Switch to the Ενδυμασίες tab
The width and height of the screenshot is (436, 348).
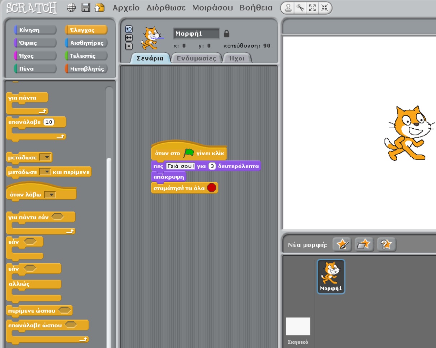197,58
